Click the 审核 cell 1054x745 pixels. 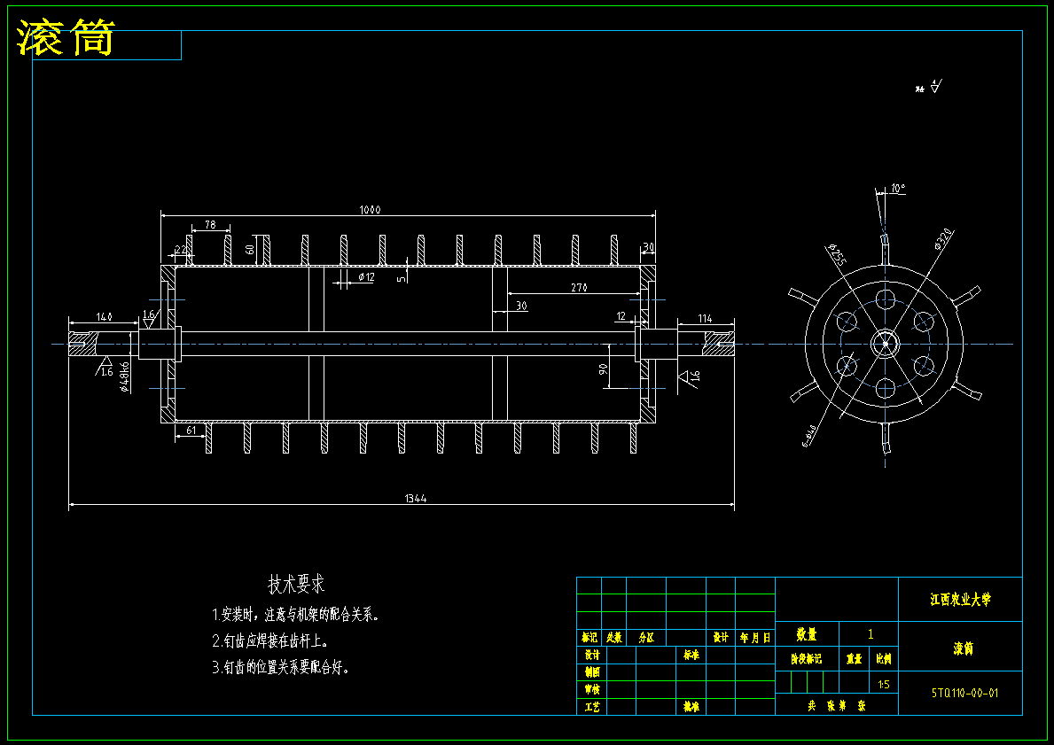coord(592,689)
